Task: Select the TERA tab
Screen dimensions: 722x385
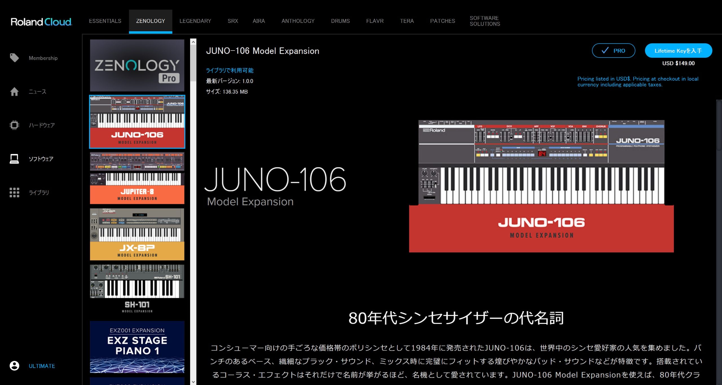Action: 407,21
